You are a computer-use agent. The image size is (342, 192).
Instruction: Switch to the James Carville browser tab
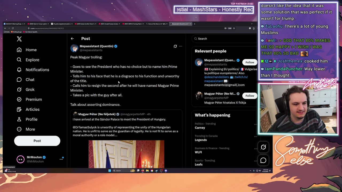[86, 24]
